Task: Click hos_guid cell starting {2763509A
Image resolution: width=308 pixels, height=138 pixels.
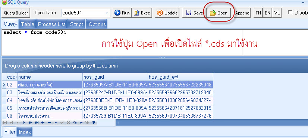Action: [115, 85]
